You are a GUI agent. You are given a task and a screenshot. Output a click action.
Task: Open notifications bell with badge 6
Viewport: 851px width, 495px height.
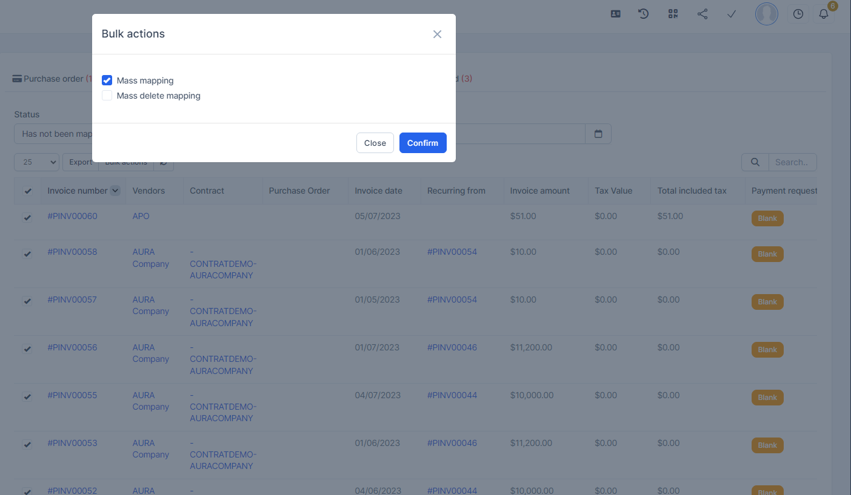(823, 14)
